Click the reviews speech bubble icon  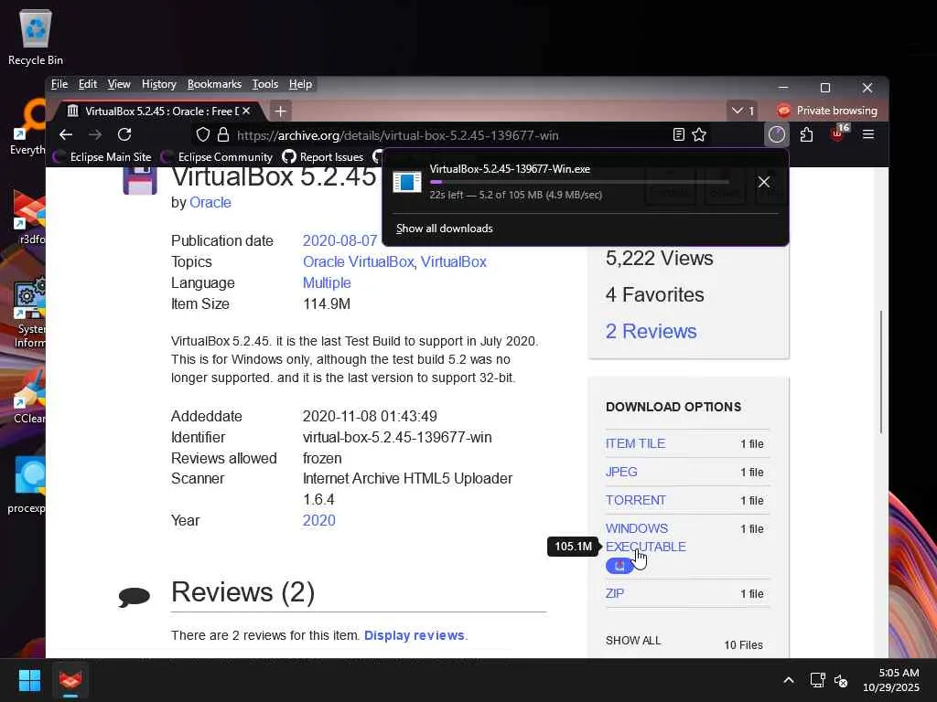(135, 596)
